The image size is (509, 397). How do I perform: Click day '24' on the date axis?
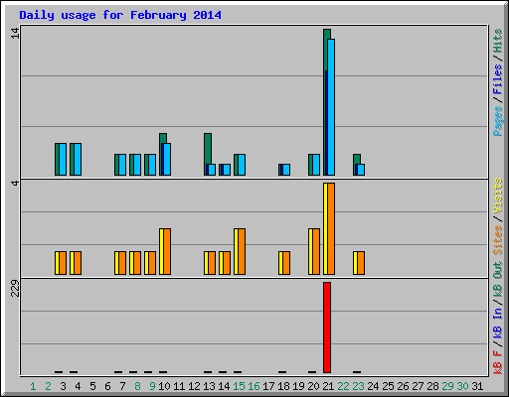[373, 386]
